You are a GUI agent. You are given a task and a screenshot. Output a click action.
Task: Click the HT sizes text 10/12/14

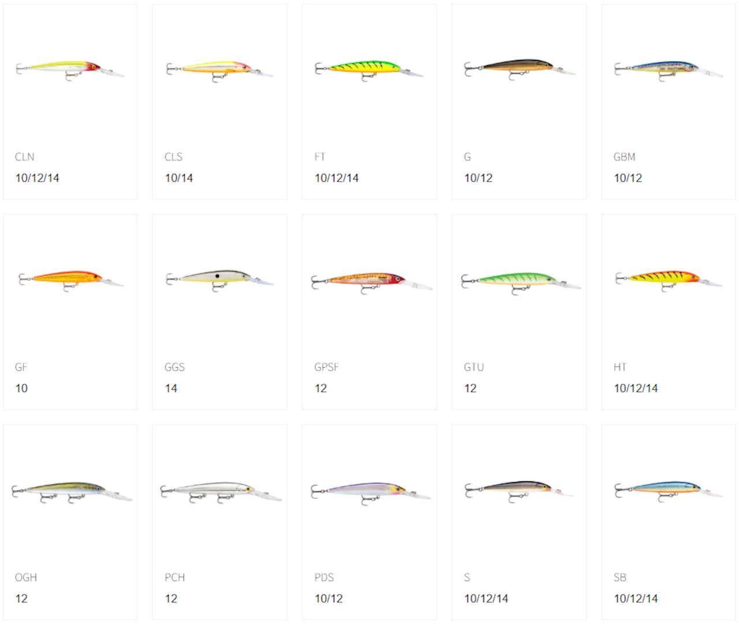[x=636, y=388]
